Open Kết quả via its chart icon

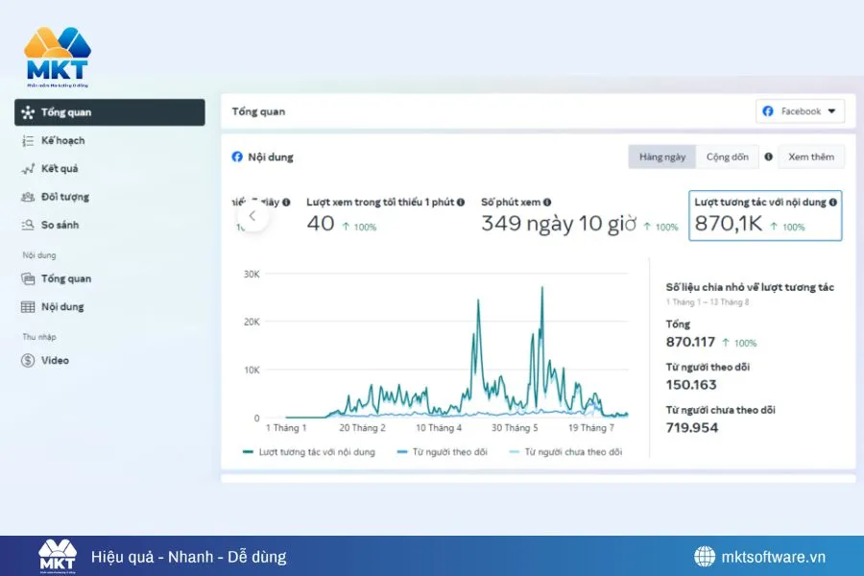27,169
